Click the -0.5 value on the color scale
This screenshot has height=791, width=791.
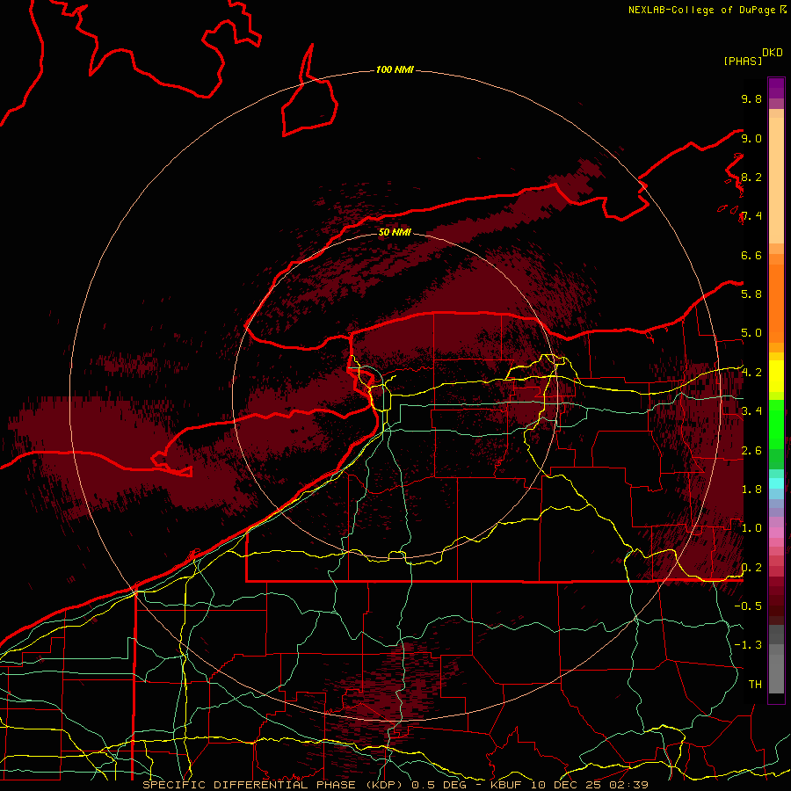(748, 606)
